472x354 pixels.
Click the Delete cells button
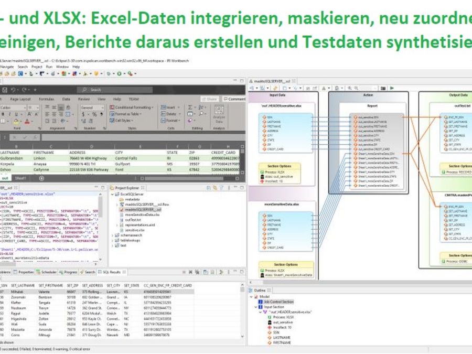(169, 114)
